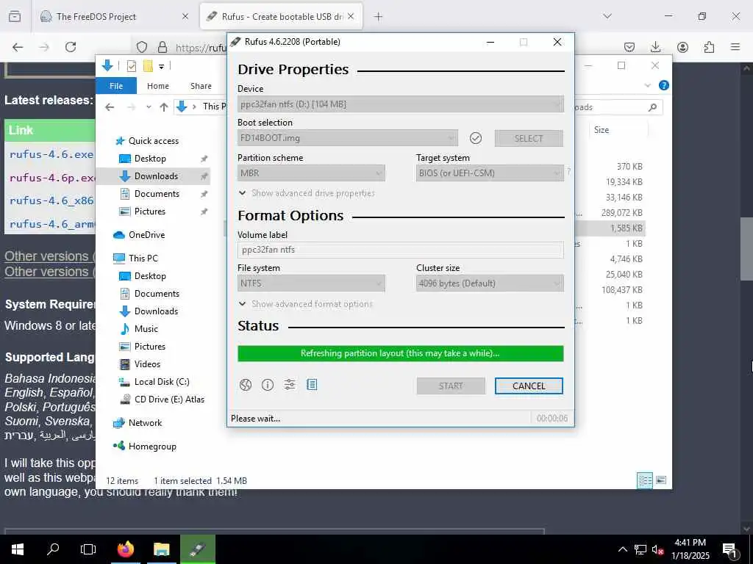Open rufus-4.6p.exe download link
The image size is (753, 564).
click(x=52, y=178)
